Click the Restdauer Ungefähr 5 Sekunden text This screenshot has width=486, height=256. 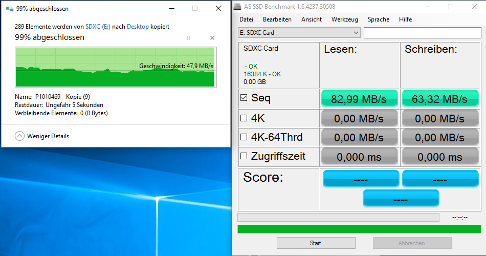59,105
